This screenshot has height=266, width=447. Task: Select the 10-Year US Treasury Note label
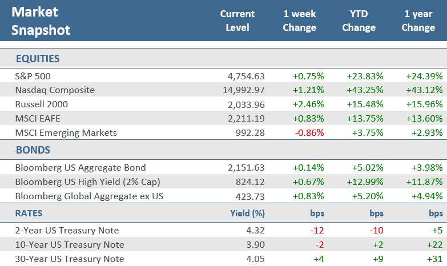tap(70, 245)
